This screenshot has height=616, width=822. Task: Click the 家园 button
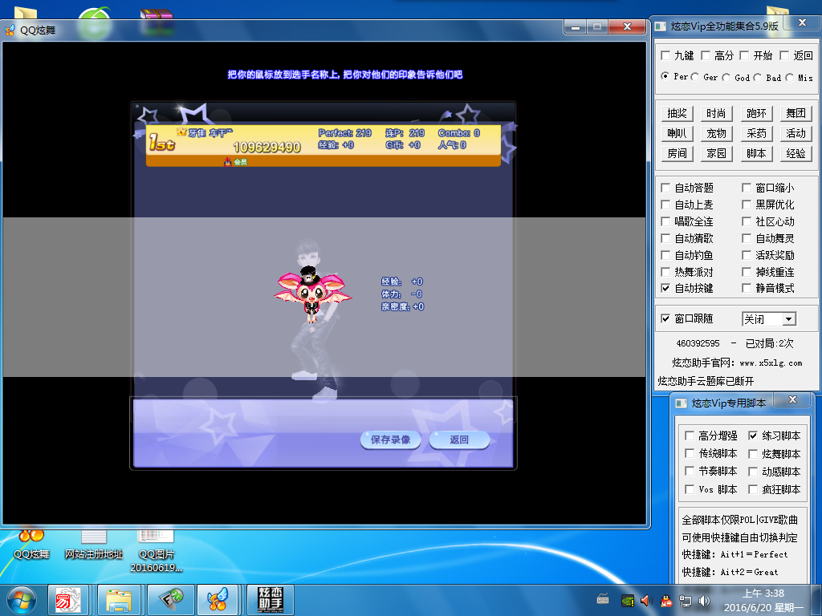tap(716, 153)
